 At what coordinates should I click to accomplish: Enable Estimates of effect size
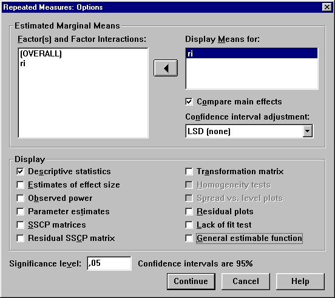pos(20,185)
